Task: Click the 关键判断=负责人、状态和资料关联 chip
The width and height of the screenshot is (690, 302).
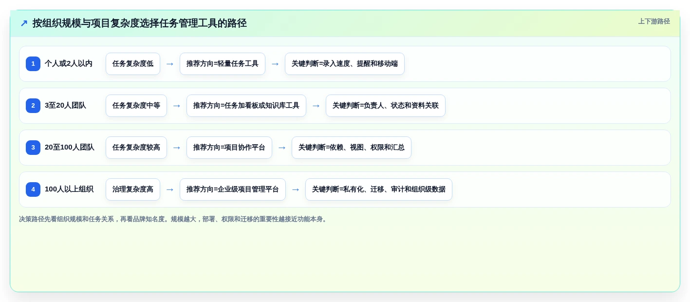Action: point(386,106)
